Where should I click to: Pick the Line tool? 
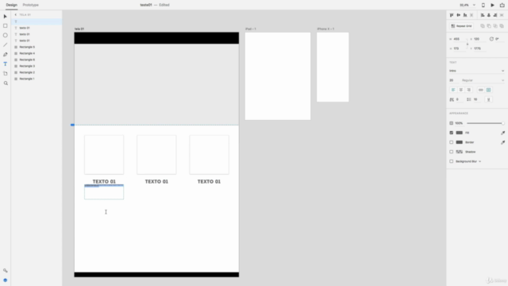6,44
